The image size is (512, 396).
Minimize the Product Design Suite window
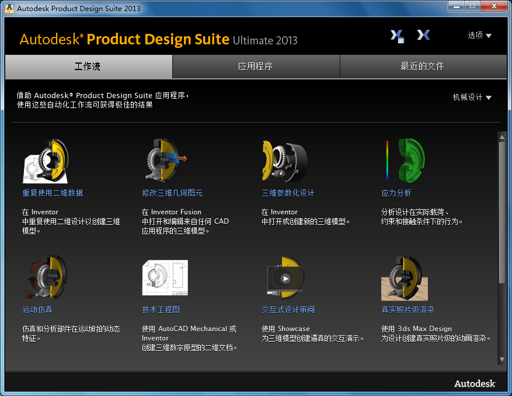pos(457,6)
